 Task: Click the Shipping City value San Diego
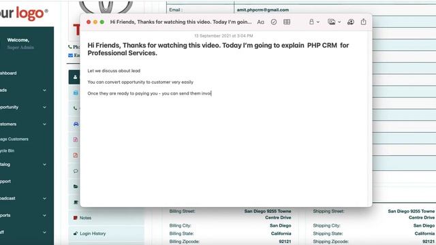coord(424,225)
